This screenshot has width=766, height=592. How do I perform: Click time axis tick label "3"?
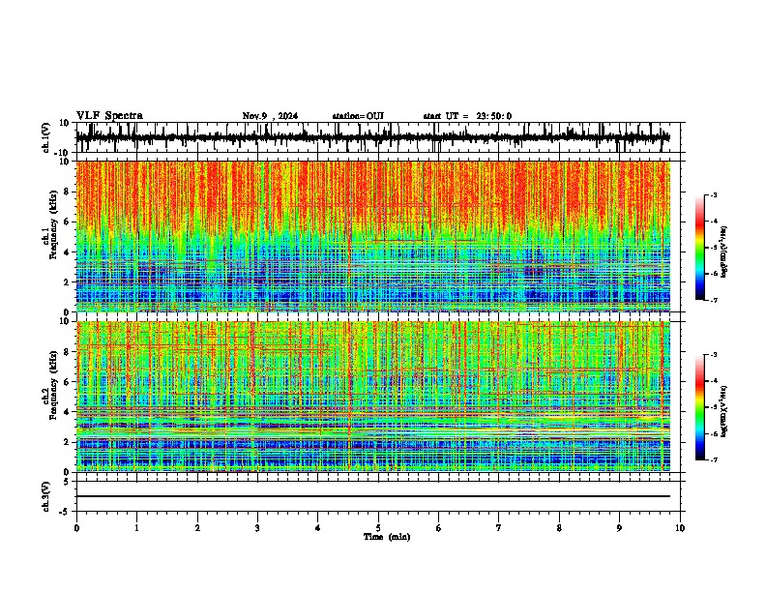click(x=257, y=528)
